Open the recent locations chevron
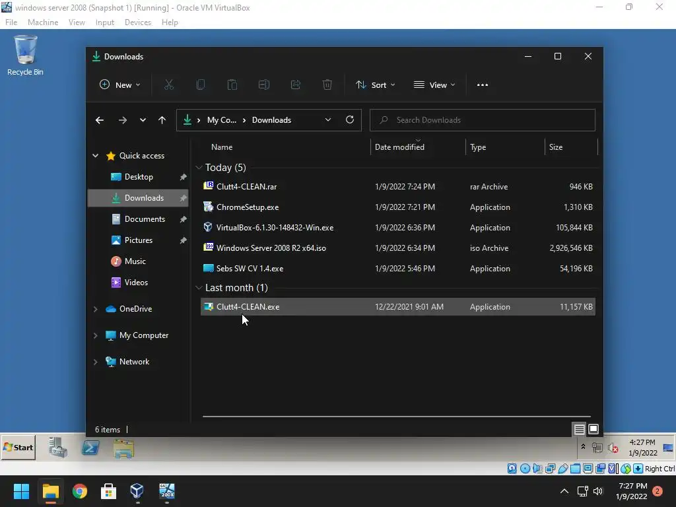676x507 pixels. pos(143,120)
